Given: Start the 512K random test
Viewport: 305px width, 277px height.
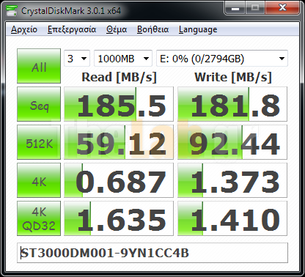Looking at the screenshot, I should click(x=39, y=142).
